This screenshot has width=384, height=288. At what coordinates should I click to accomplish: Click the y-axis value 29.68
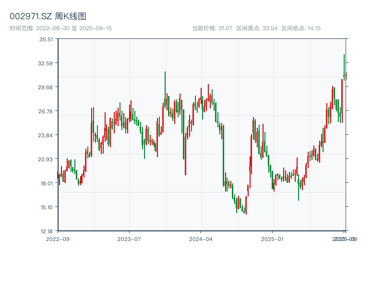45,87
